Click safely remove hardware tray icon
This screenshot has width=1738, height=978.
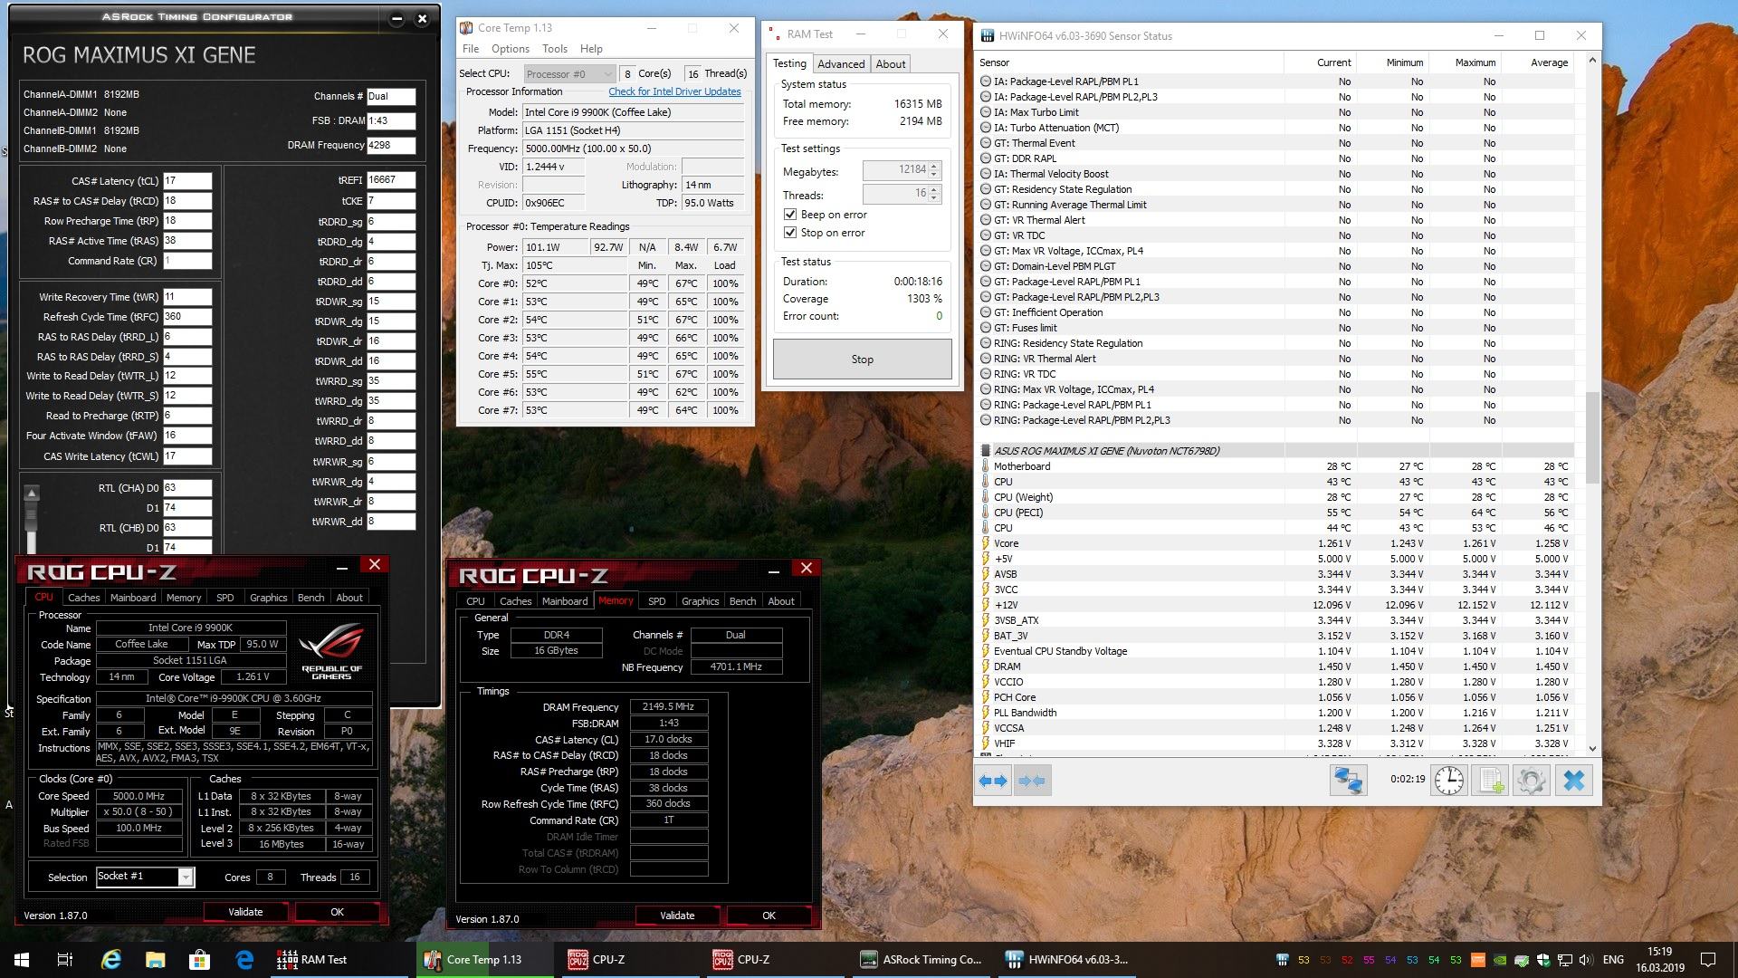point(1522,960)
